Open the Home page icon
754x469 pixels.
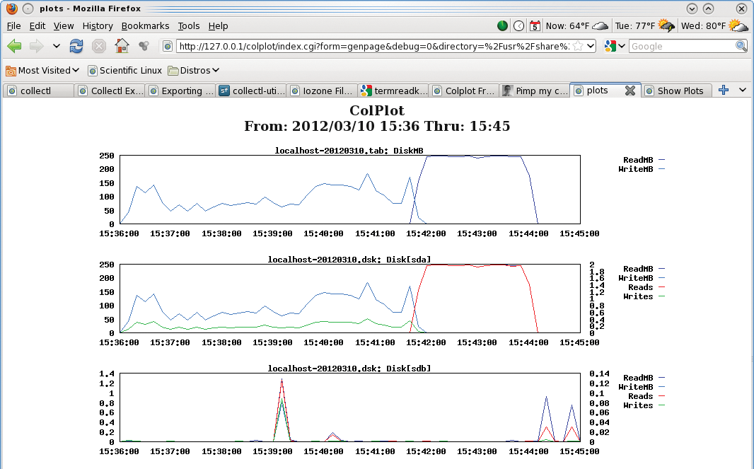pos(122,45)
